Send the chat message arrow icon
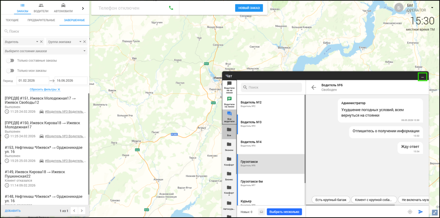The height and width of the screenshot is (218, 440). click(421, 212)
